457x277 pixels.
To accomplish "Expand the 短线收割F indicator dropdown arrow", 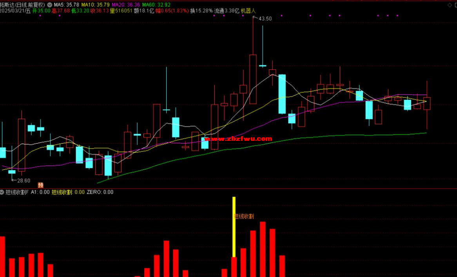I will pos(2,192).
